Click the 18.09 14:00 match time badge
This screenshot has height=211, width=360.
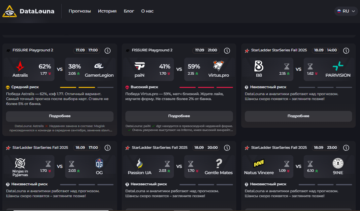(x=325, y=50)
